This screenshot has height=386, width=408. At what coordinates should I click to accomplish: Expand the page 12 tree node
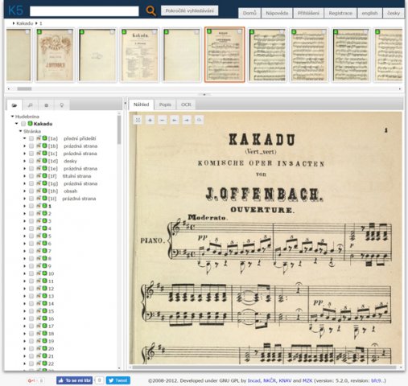coord(24,289)
